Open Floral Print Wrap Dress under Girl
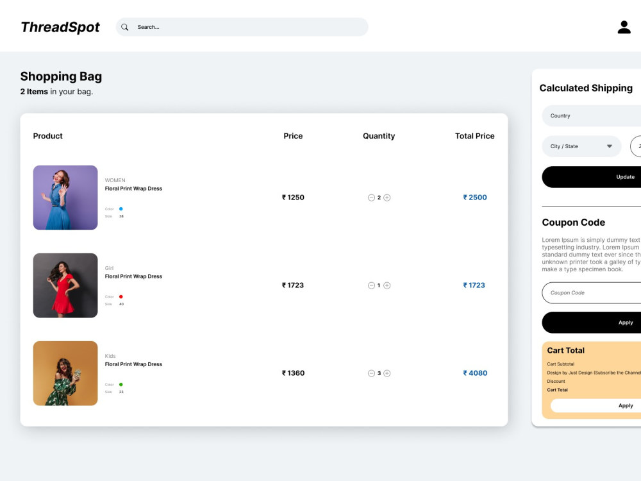Screen dimensions: 641x481 (x=134, y=276)
